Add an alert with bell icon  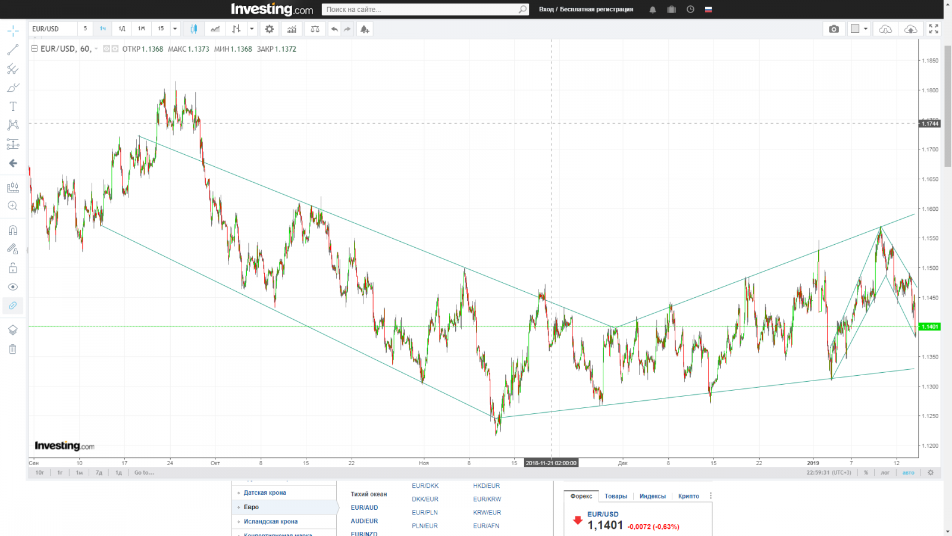coord(364,29)
